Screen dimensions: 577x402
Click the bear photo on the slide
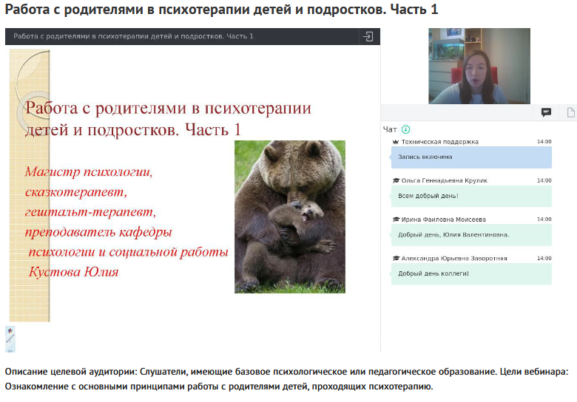tap(289, 217)
